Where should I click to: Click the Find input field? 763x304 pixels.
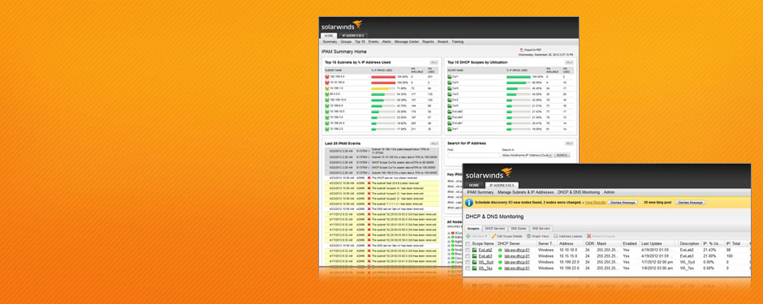click(474, 155)
